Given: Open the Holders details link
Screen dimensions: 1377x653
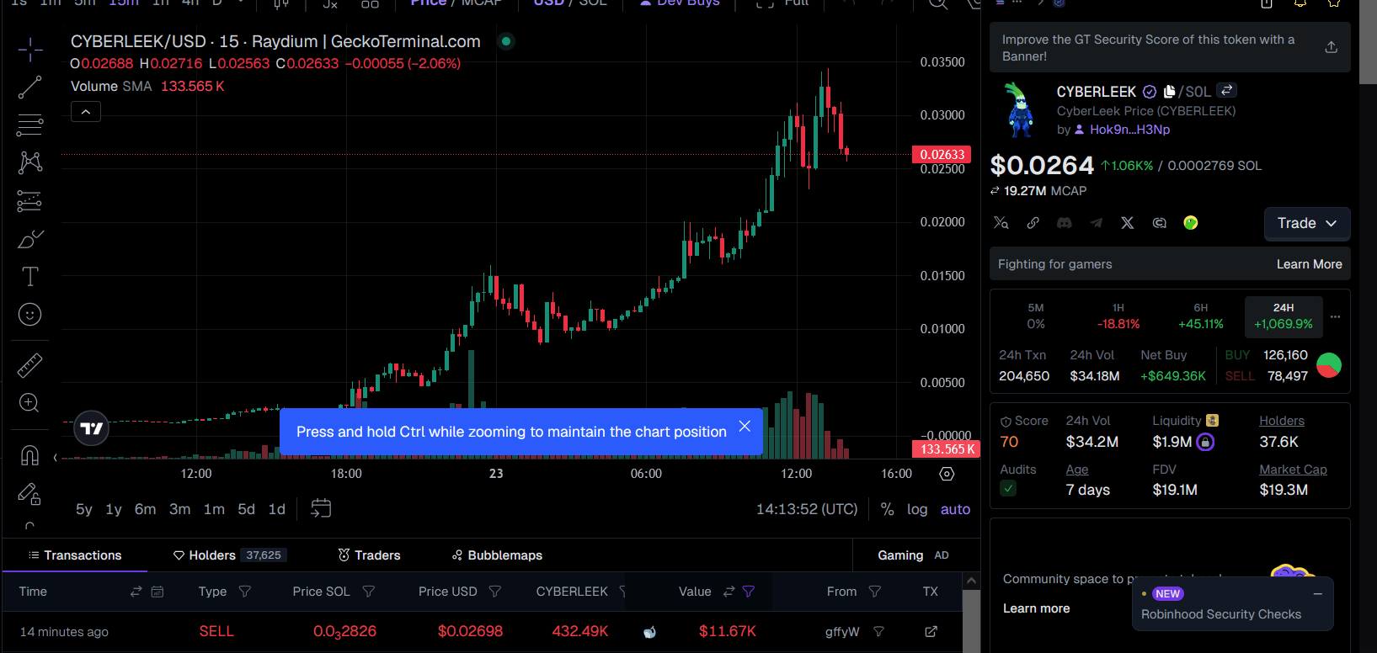Looking at the screenshot, I should (x=1282, y=421).
